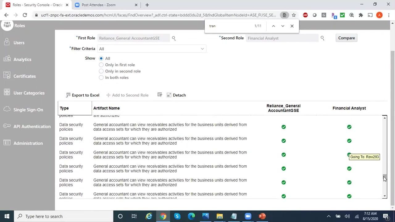Screen dimensions: 395x222
Task: Click the Second Role input field
Action: coord(282,38)
